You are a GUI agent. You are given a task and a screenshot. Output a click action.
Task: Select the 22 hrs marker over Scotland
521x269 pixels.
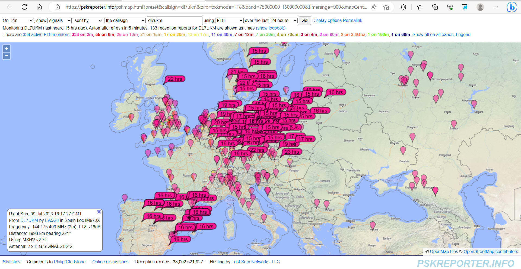tap(175, 79)
